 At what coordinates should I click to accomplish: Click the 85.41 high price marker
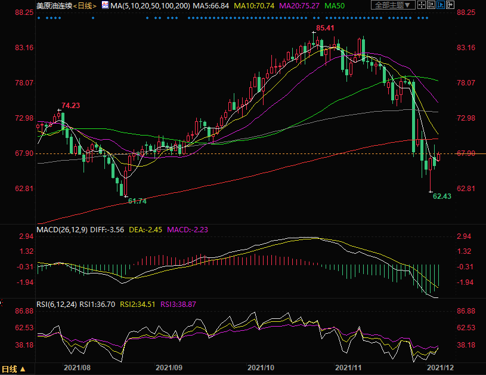coord(324,28)
